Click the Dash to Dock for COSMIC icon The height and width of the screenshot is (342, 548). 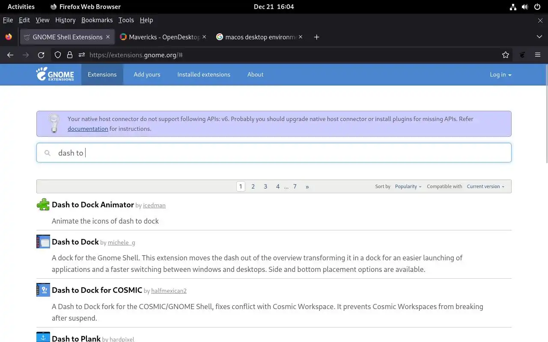tap(43, 290)
